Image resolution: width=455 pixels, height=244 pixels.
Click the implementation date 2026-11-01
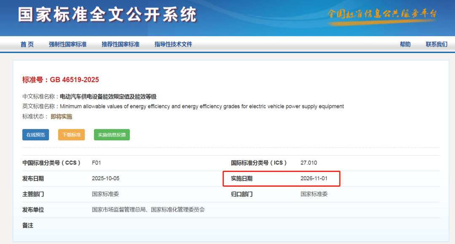tap(314, 178)
